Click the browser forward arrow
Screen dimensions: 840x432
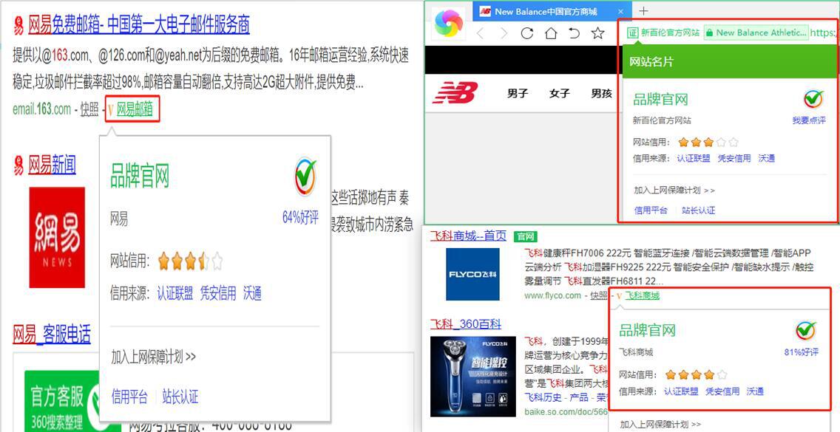coord(504,33)
